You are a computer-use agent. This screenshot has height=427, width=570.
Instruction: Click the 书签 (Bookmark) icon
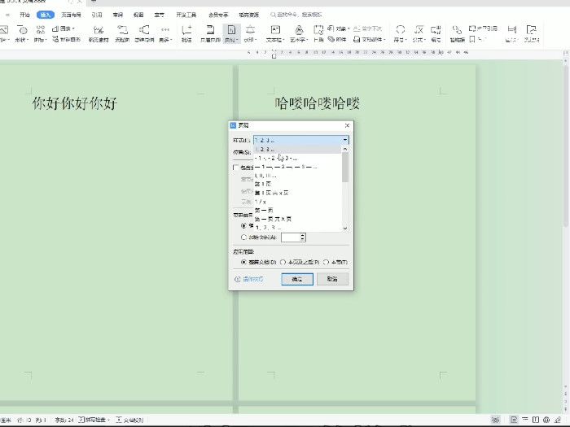coord(477,39)
